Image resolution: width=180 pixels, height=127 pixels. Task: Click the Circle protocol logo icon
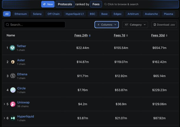click(13, 90)
